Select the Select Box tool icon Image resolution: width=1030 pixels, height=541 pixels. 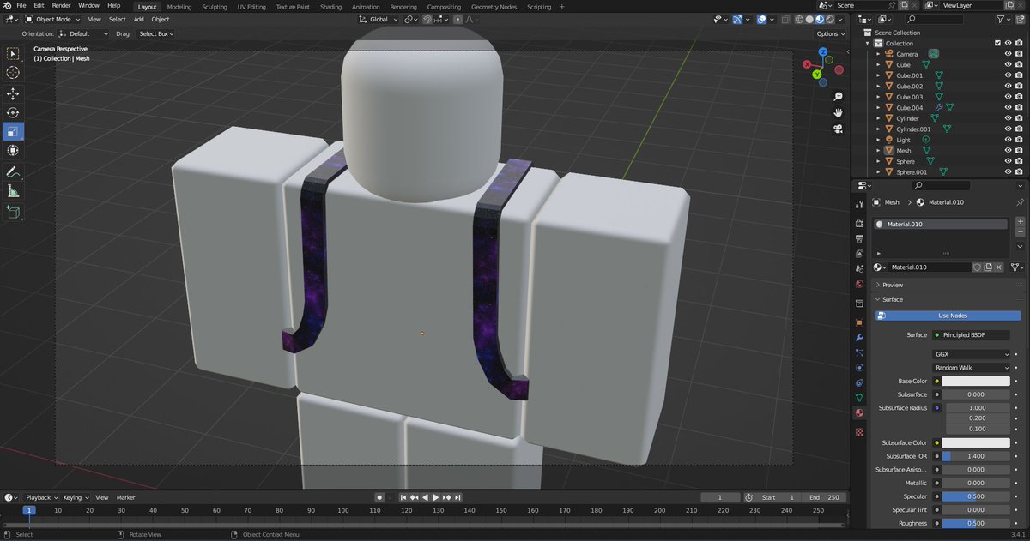13,53
